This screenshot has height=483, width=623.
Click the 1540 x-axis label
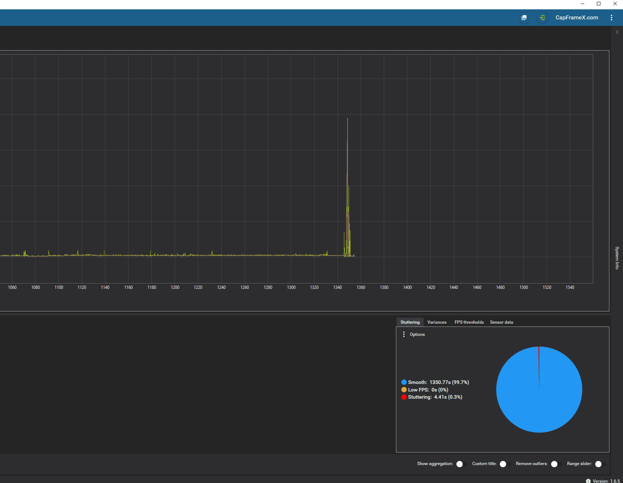click(570, 287)
